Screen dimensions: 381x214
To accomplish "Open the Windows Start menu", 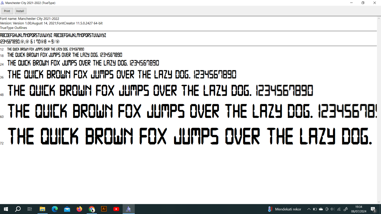I will 6,209.
